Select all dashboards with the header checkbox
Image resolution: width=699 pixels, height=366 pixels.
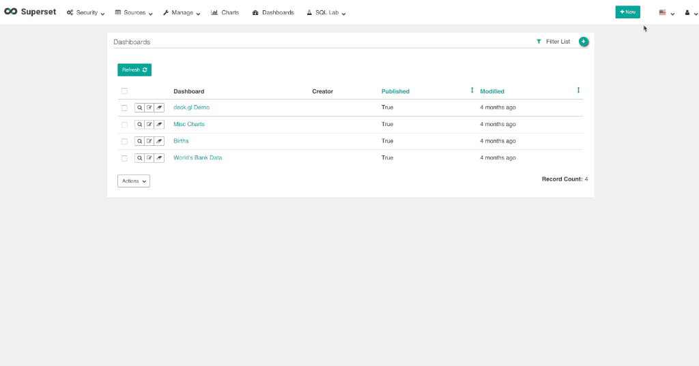[124, 91]
